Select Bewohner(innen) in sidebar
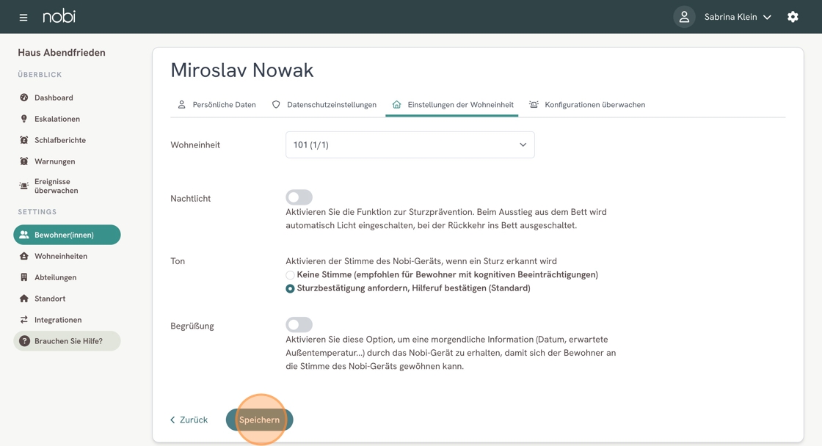822x446 pixels. [x=67, y=235]
